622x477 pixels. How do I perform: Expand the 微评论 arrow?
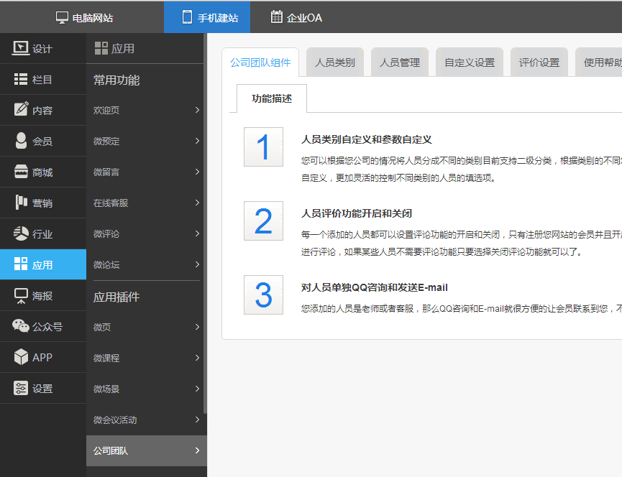(197, 233)
